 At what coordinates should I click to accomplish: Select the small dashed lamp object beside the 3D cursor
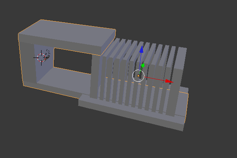coord(48,53)
